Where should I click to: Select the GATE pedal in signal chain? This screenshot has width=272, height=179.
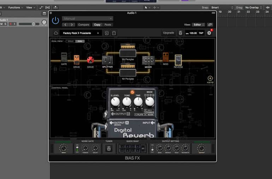(64, 57)
